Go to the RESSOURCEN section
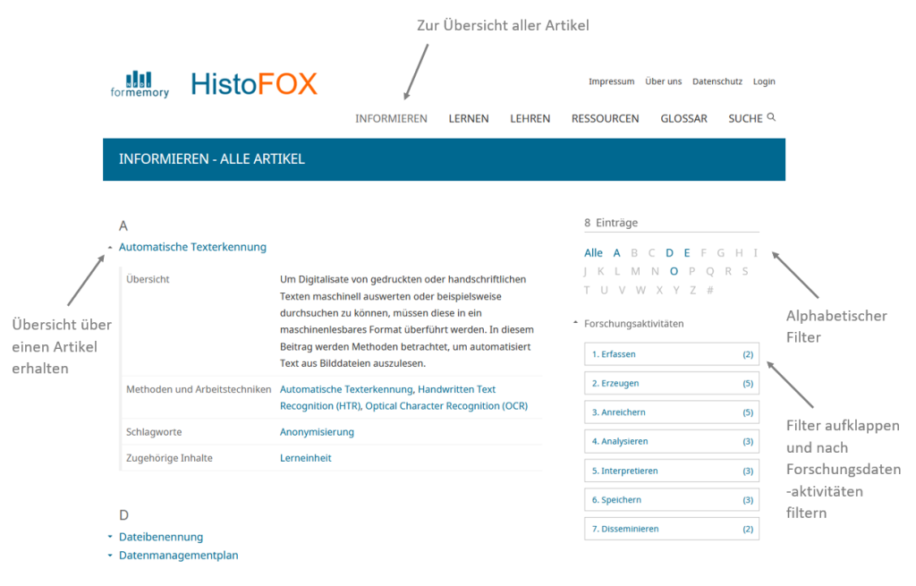916x586 pixels. tap(605, 118)
